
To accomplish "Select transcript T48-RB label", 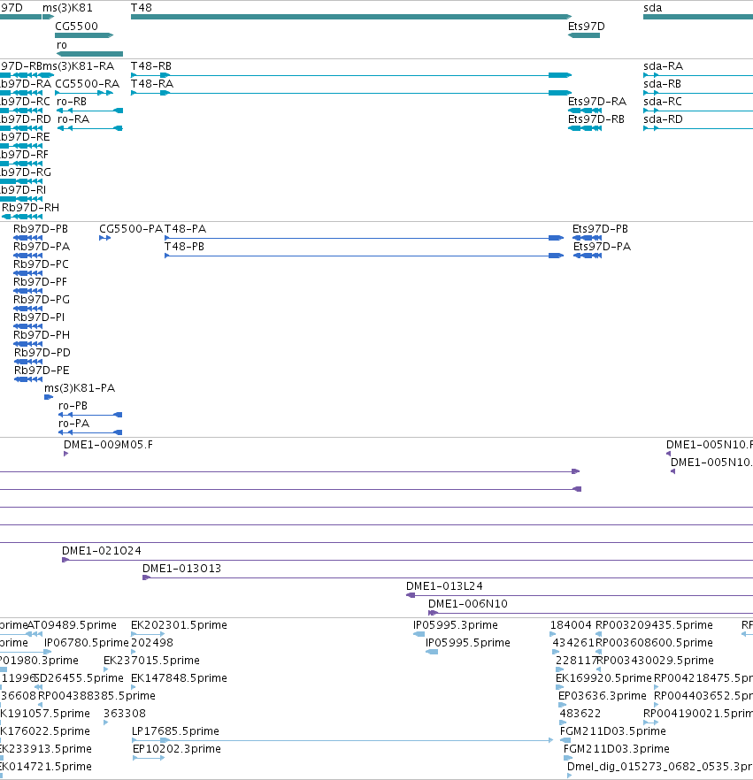I will pos(151,66).
